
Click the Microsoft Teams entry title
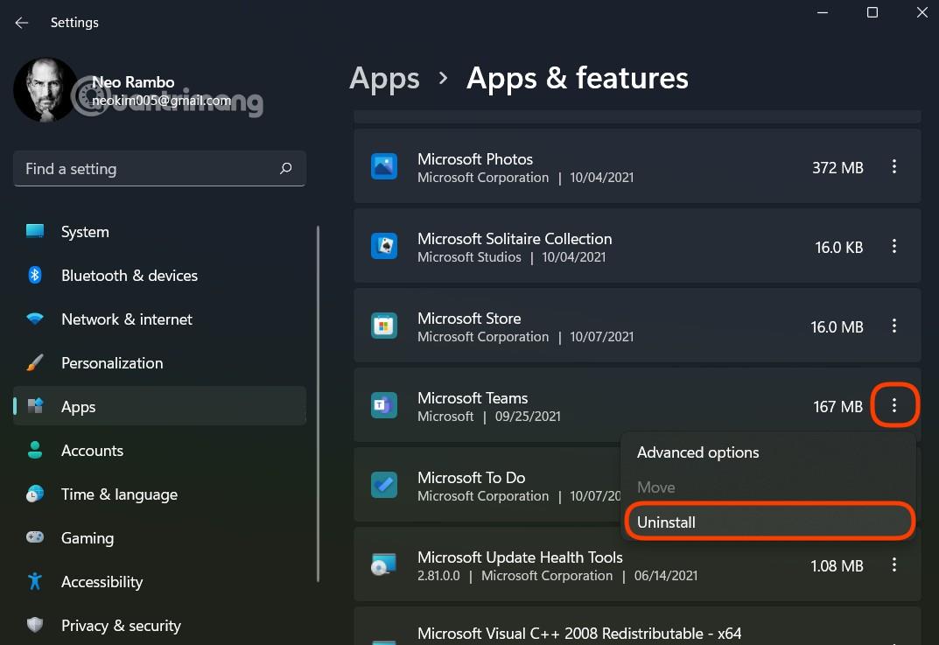point(473,398)
